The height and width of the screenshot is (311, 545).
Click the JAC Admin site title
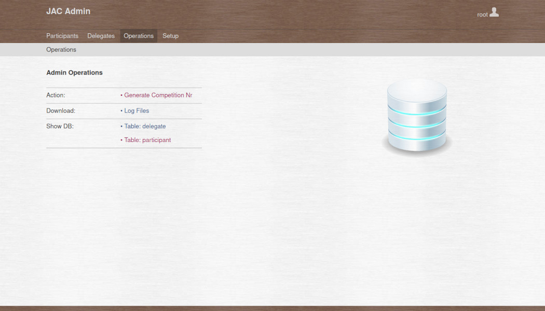pyautogui.click(x=68, y=11)
